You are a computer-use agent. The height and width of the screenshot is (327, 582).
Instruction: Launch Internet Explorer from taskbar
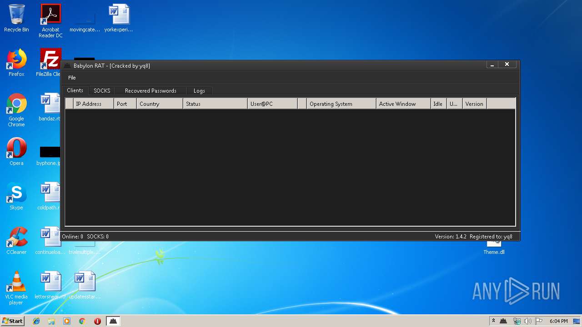36,321
